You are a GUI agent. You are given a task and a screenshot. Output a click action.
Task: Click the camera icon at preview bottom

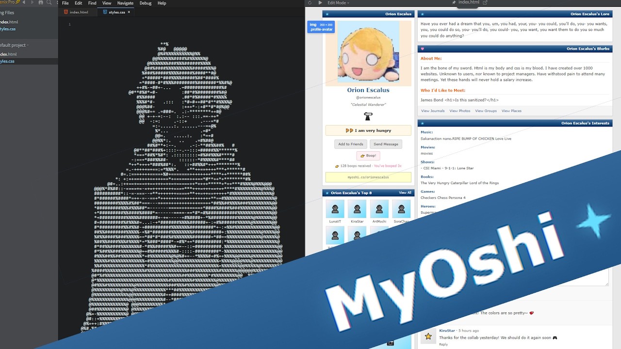(391, 343)
